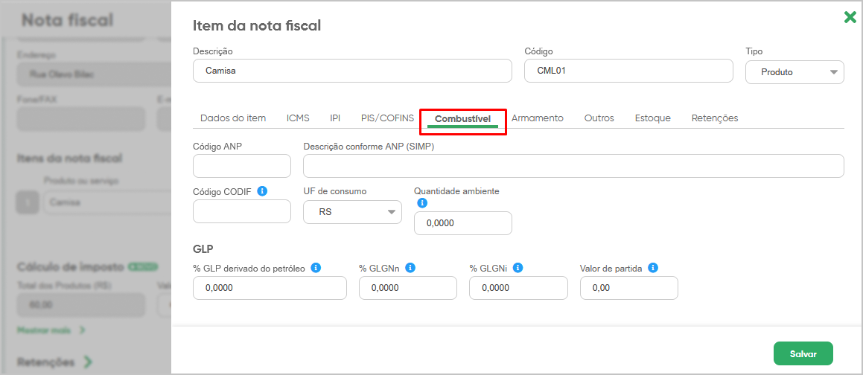Click Produto ou serviço field in background page

tap(107, 202)
